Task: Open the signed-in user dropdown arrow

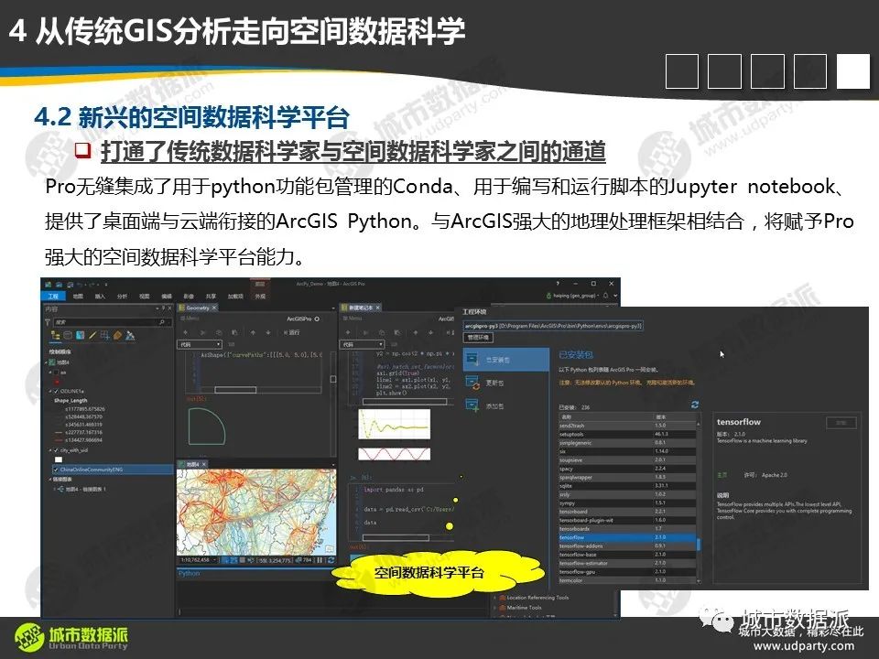Action: click(x=598, y=296)
